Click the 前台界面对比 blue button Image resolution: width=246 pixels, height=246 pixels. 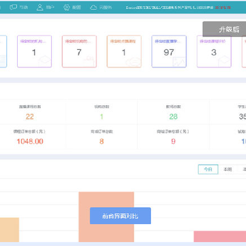tap(120, 216)
